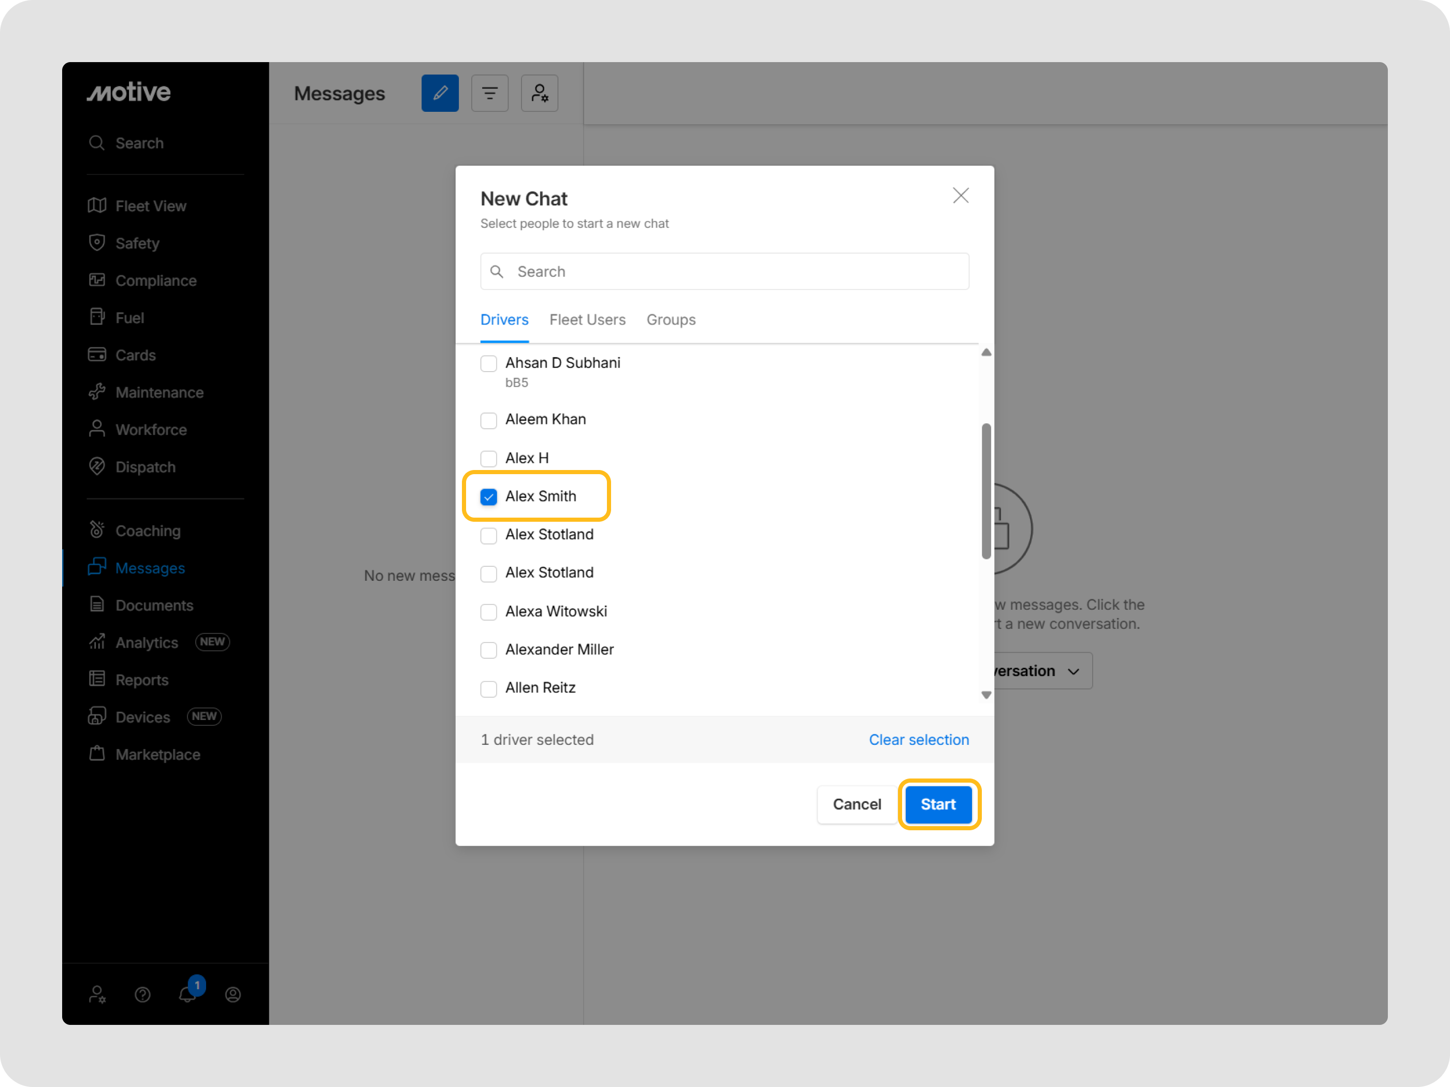This screenshot has width=1450, height=1087.
Task: Open Dispatch from the sidebar
Action: [145, 467]
